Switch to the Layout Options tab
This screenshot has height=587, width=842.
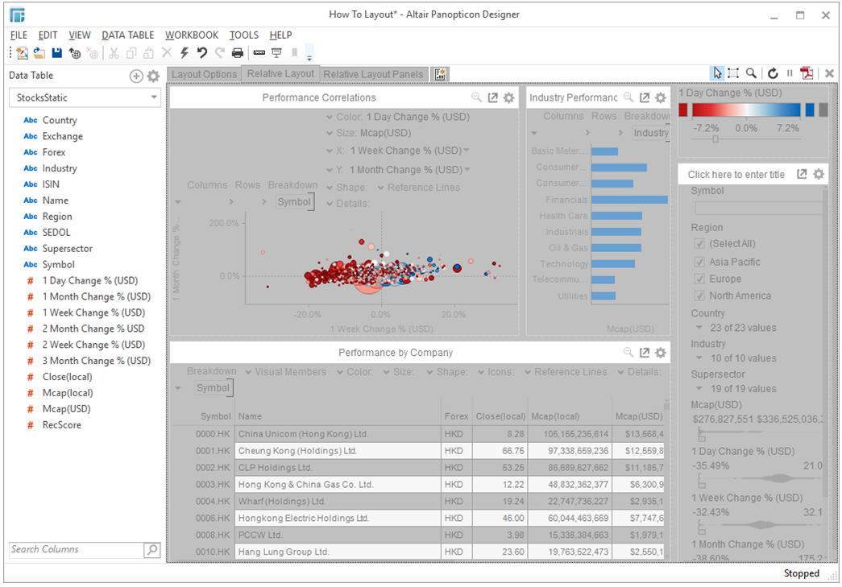pyautogui.click(x=205, y=74)
